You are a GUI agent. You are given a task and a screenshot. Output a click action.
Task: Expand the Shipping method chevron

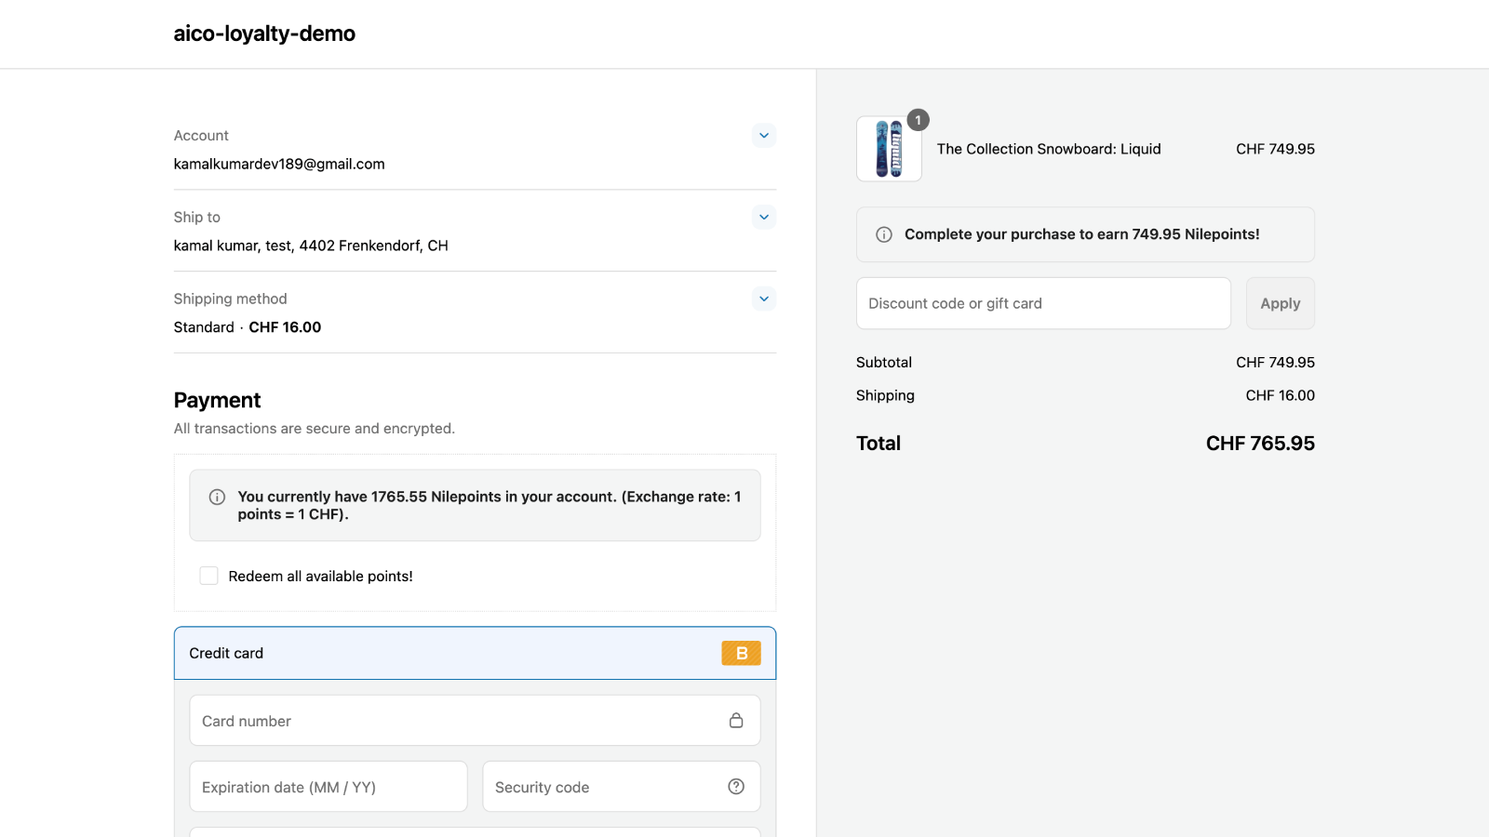[x=763, y=299]
